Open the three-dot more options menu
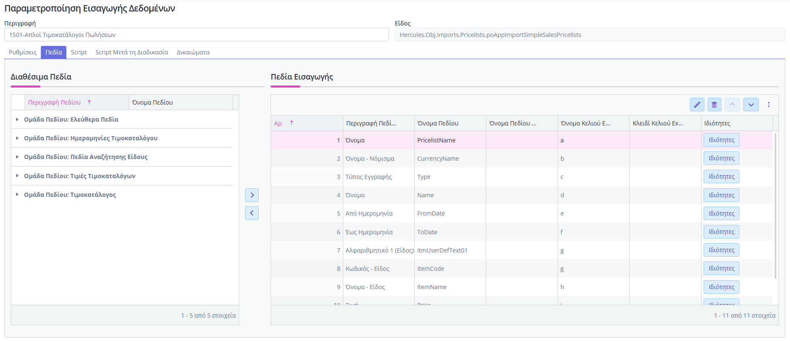The height and width of the screenshot is (341, 790). click(768, 105)
